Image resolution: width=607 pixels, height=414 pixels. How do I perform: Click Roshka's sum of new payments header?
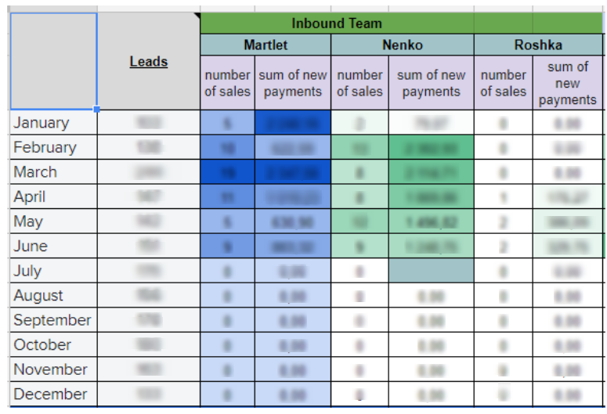pyautogui.click(x=568, y=83)
